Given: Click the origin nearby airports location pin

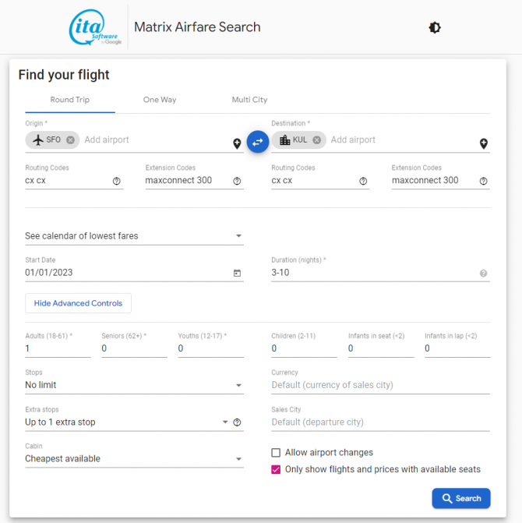Looking at the screenshot, I should tap(237, 143).
